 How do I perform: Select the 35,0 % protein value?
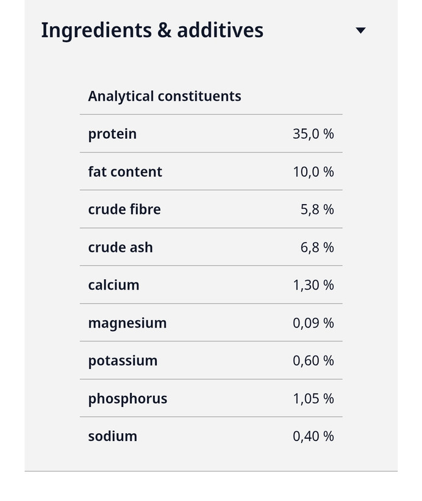coord(313,134)
